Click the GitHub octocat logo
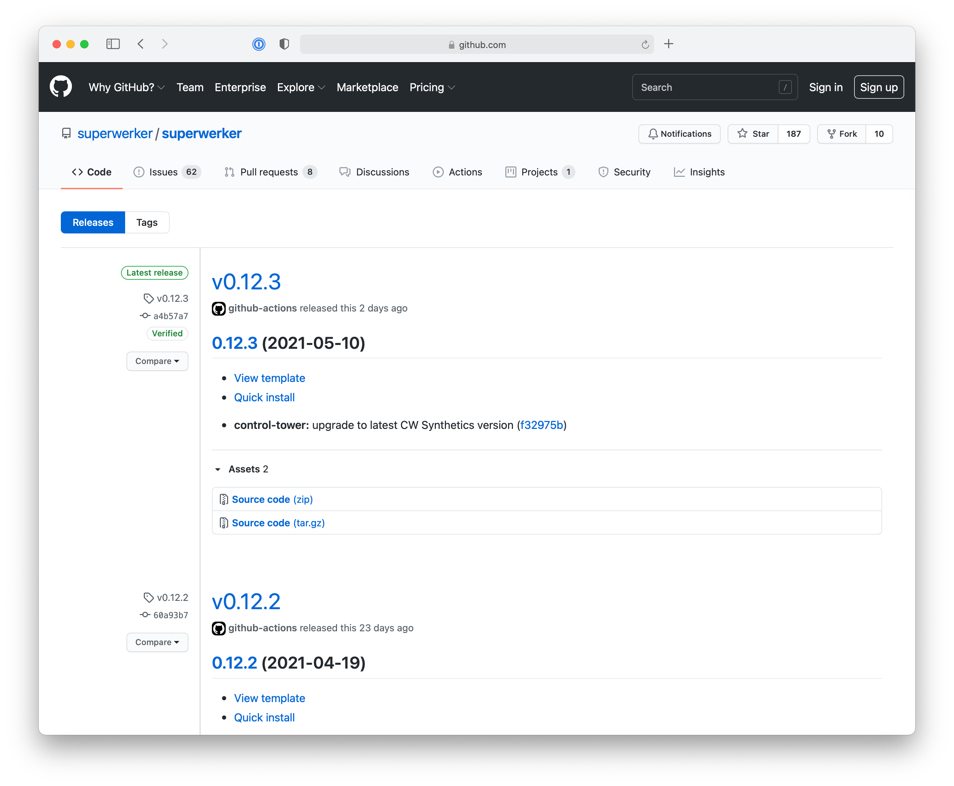 click(61, 87)
